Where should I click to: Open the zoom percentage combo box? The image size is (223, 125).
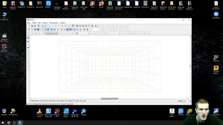96,30
